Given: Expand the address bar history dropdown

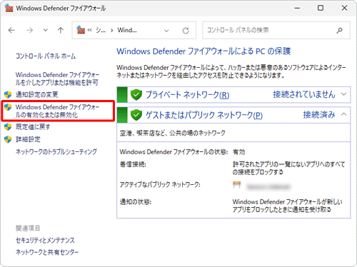Looking at the screenshot, I should (x=166, y=31).
